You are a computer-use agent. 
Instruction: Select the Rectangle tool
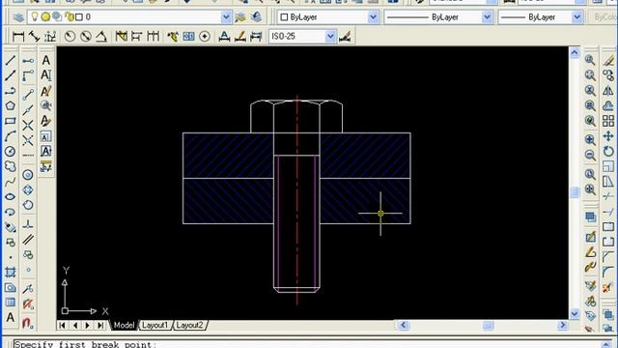[11, 121]
